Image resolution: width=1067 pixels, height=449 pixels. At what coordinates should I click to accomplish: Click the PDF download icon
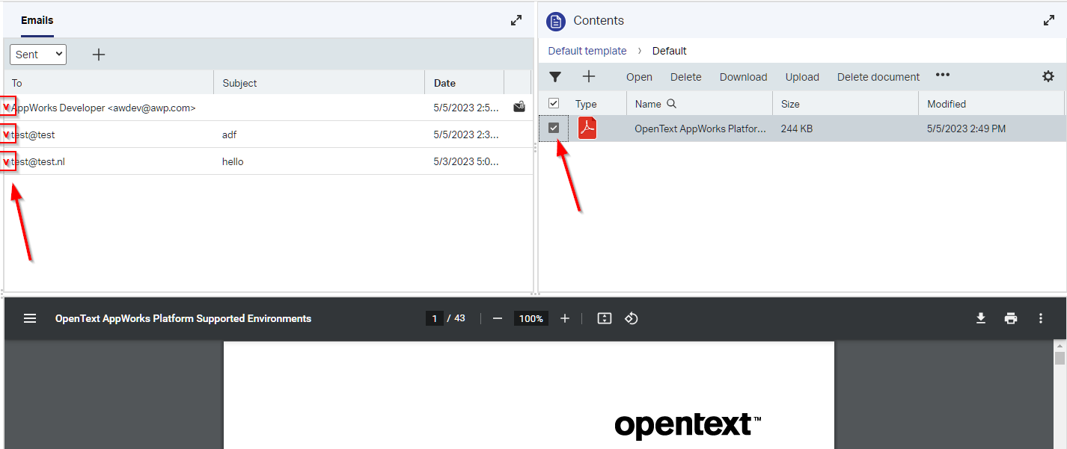pos(981,318)
